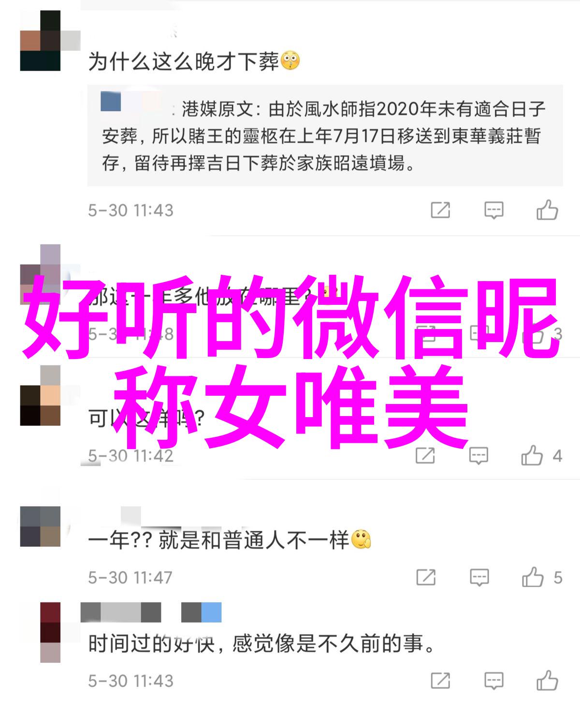Screen dimensions: 580x703
Task: Like the '时间过的好快' comment
Action: point(547,680)
